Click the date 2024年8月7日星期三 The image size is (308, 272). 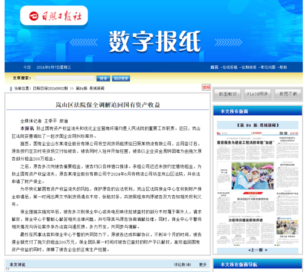54,67
